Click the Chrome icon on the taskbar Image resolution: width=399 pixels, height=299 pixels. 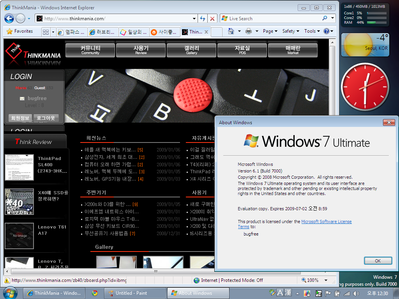[x=95, y=293]
